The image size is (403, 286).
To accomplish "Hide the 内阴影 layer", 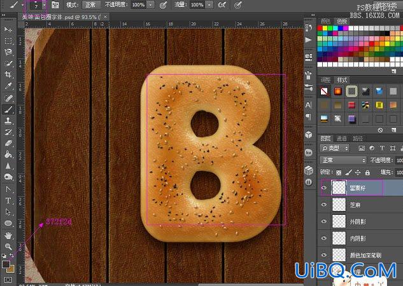I will (324, 238).
